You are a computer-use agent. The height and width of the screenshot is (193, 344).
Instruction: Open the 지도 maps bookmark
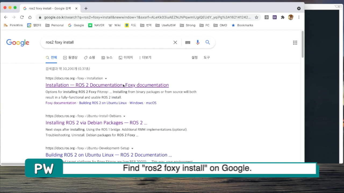[x=131, y=25]
